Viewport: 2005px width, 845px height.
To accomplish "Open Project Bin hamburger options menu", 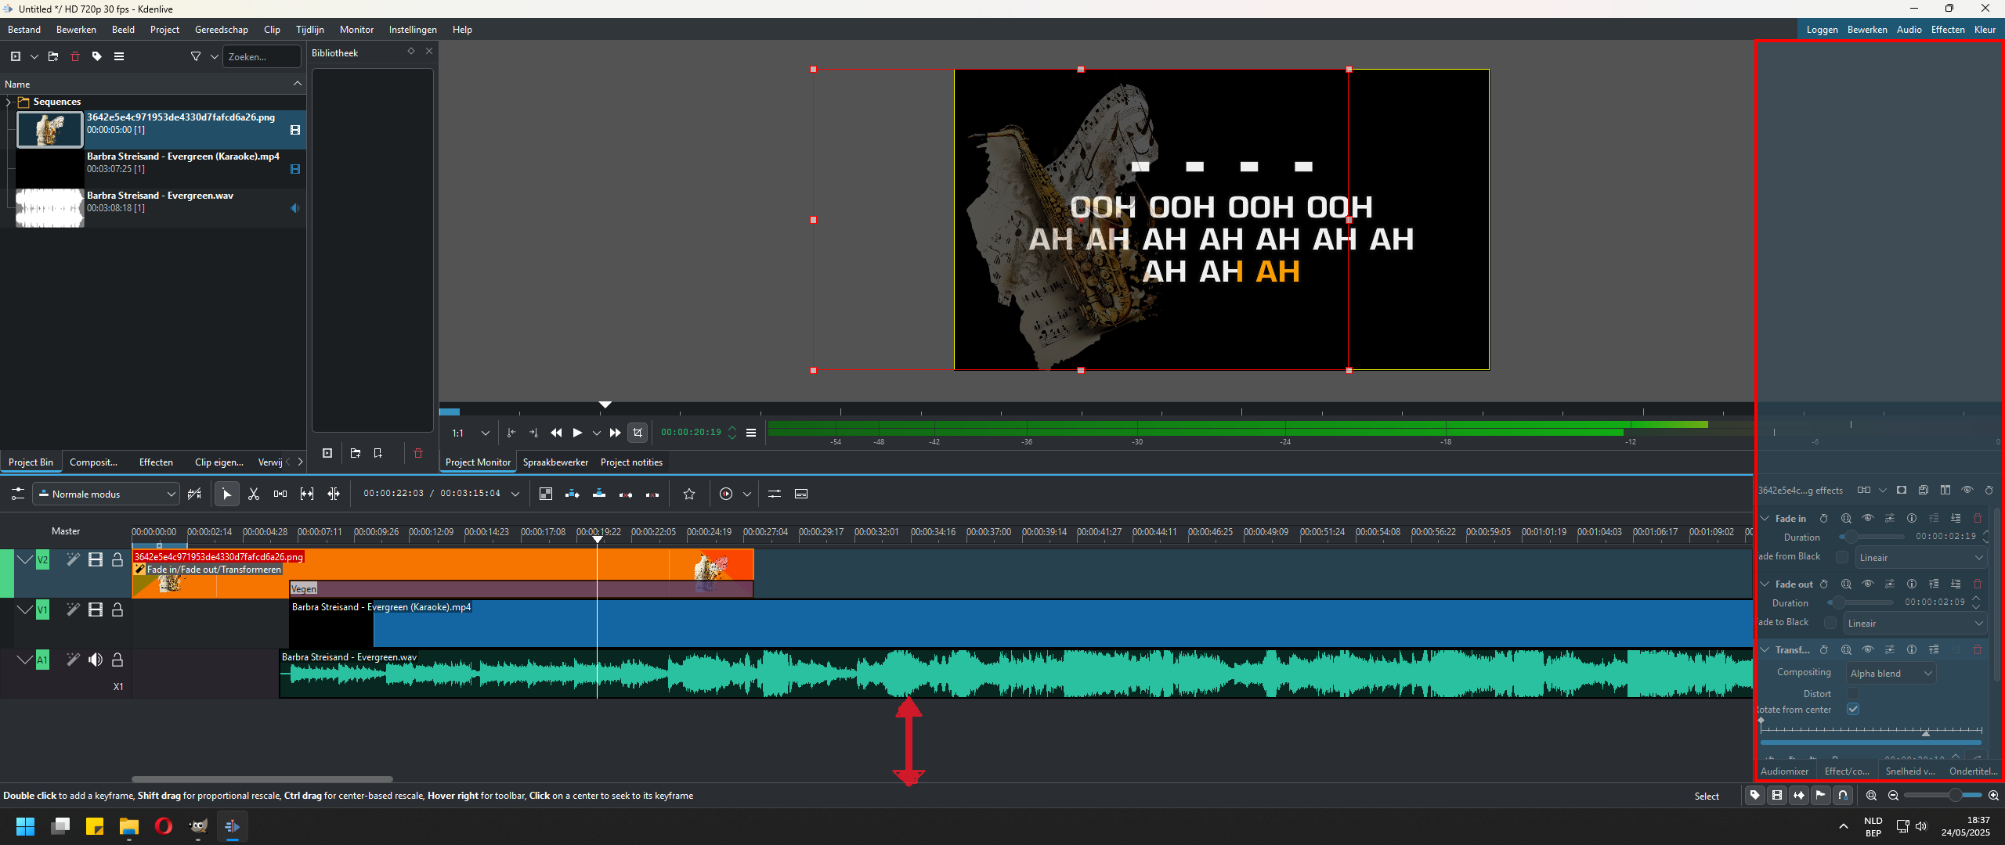I will pyautogui.click(x=119, y=56).
